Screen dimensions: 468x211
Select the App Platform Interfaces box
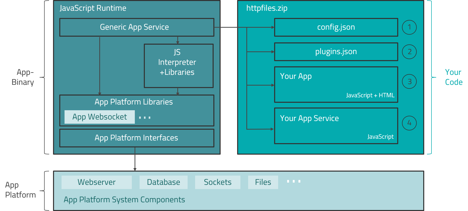137,138
